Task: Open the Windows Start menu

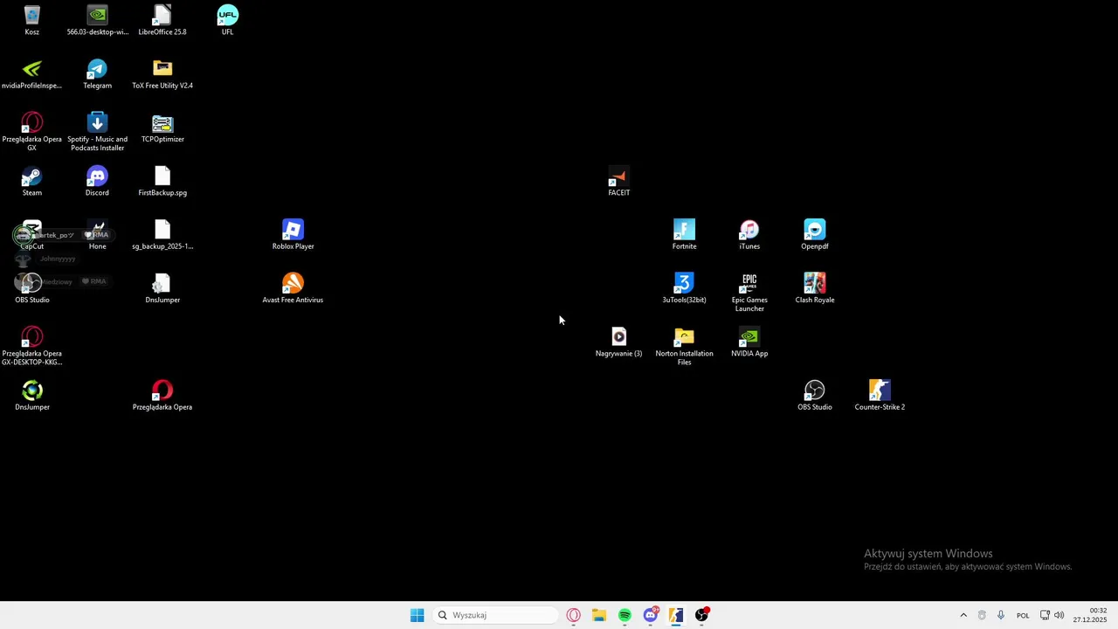Action: (417, 615)
